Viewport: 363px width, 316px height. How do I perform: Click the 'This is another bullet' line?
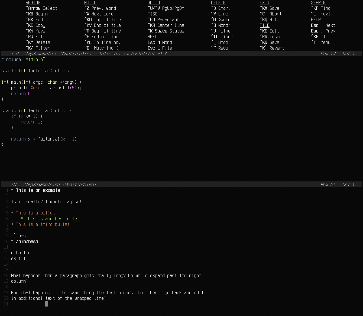(50, 219)
